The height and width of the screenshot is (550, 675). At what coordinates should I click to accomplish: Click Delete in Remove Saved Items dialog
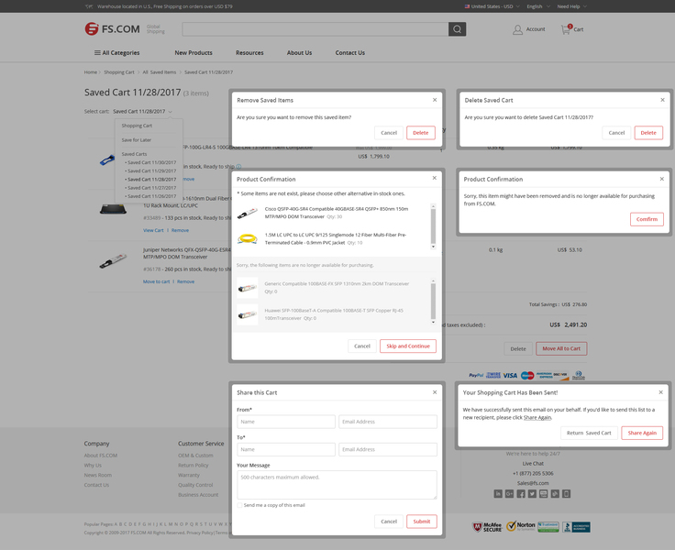(x=421, y=133)
